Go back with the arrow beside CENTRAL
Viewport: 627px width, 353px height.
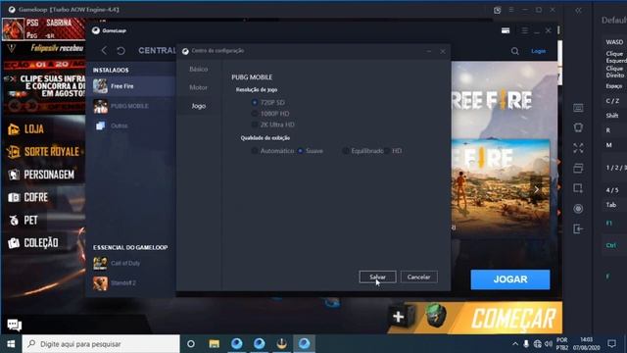pos(104,50)
